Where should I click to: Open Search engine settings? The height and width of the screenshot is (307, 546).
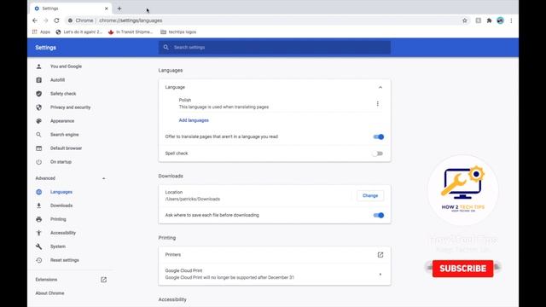pos(65,135)
